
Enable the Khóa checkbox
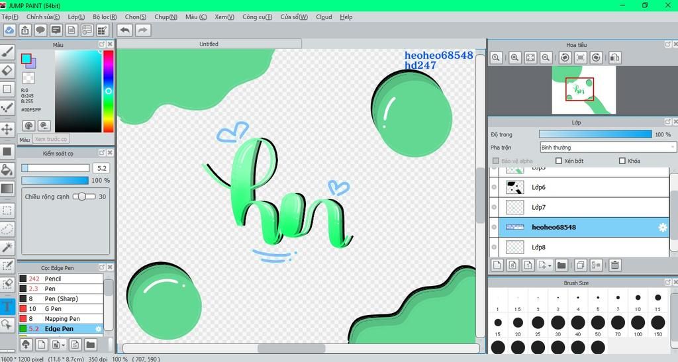pyautogui.click(x=622, y=161)
